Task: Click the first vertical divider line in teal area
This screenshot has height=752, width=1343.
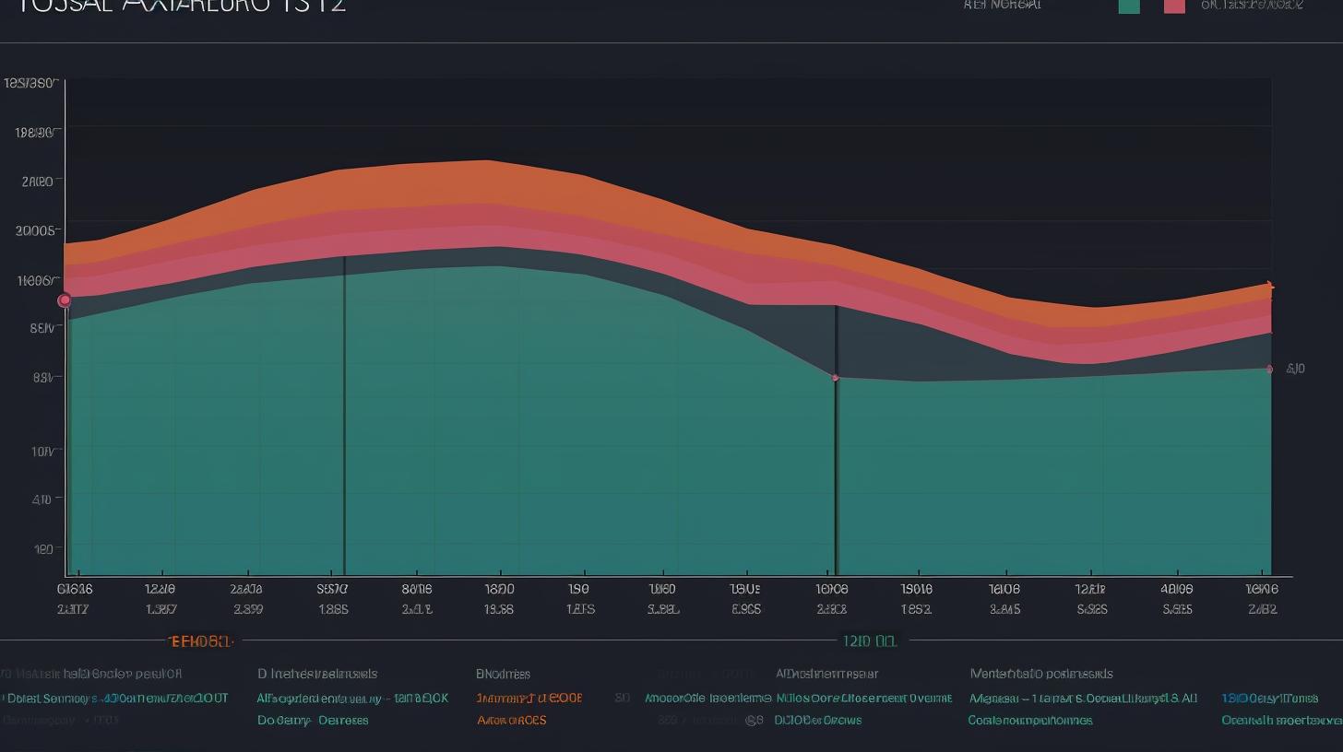Action: (x=345, y=415)
